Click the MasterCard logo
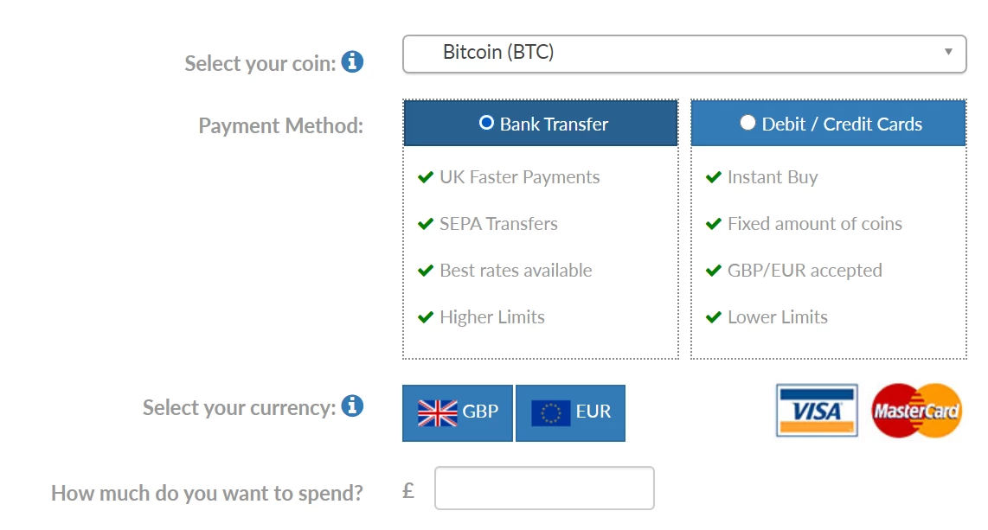Viewport: 988px width, 530px height. (916, 411)
